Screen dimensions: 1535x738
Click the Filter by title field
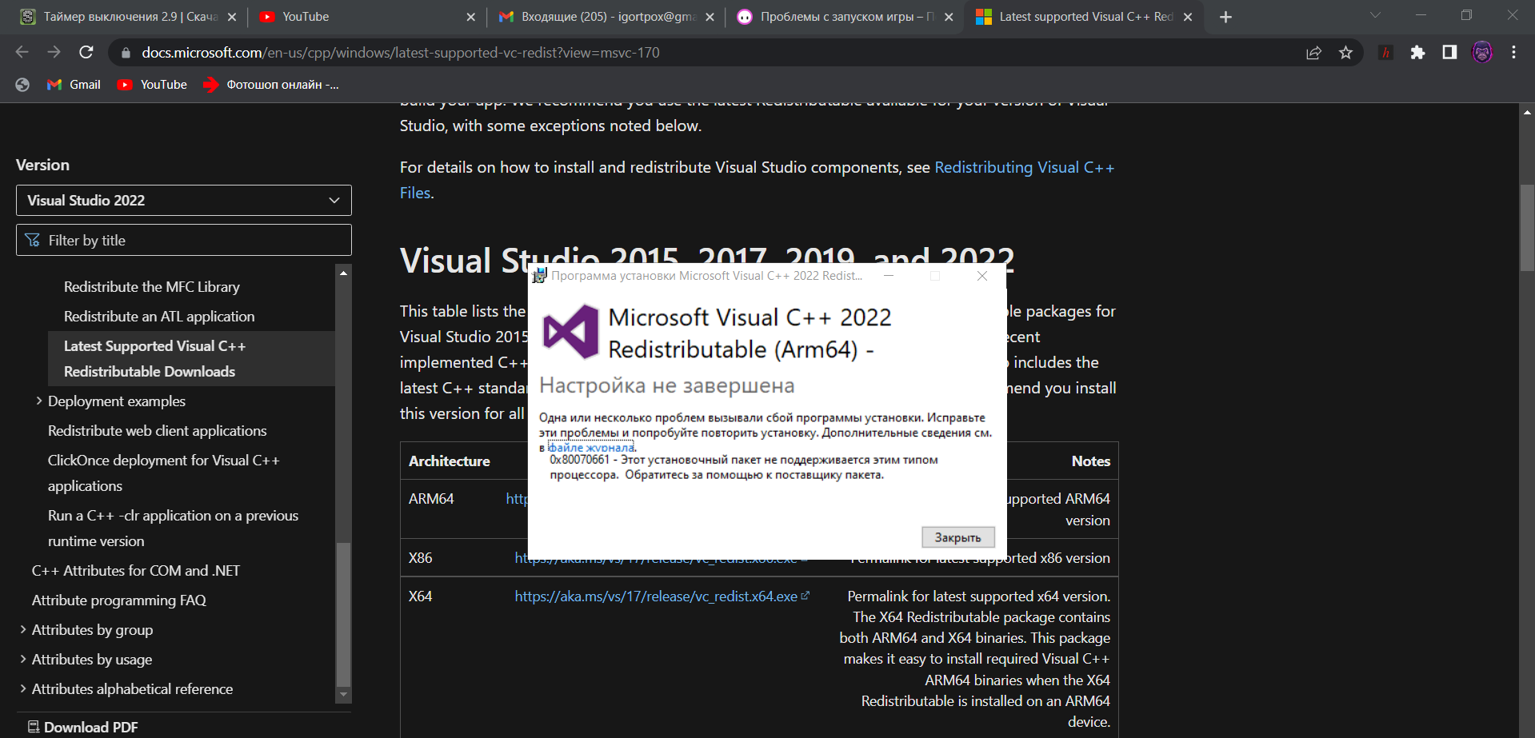[x=184, y=240]
